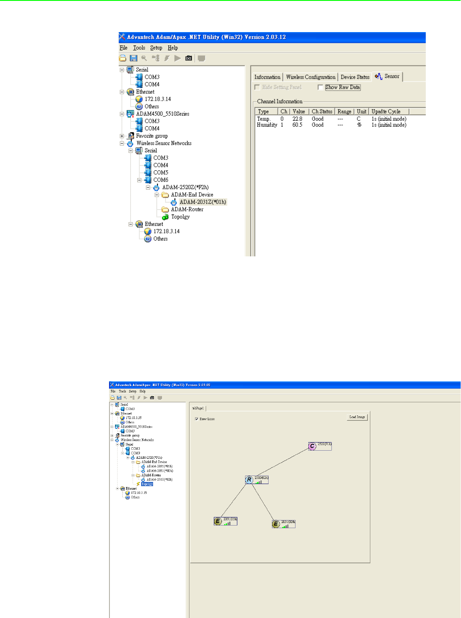Click the gray monitor icon, upper toolbar
This screenshot has width=461, height=618.
coord(201,58)
